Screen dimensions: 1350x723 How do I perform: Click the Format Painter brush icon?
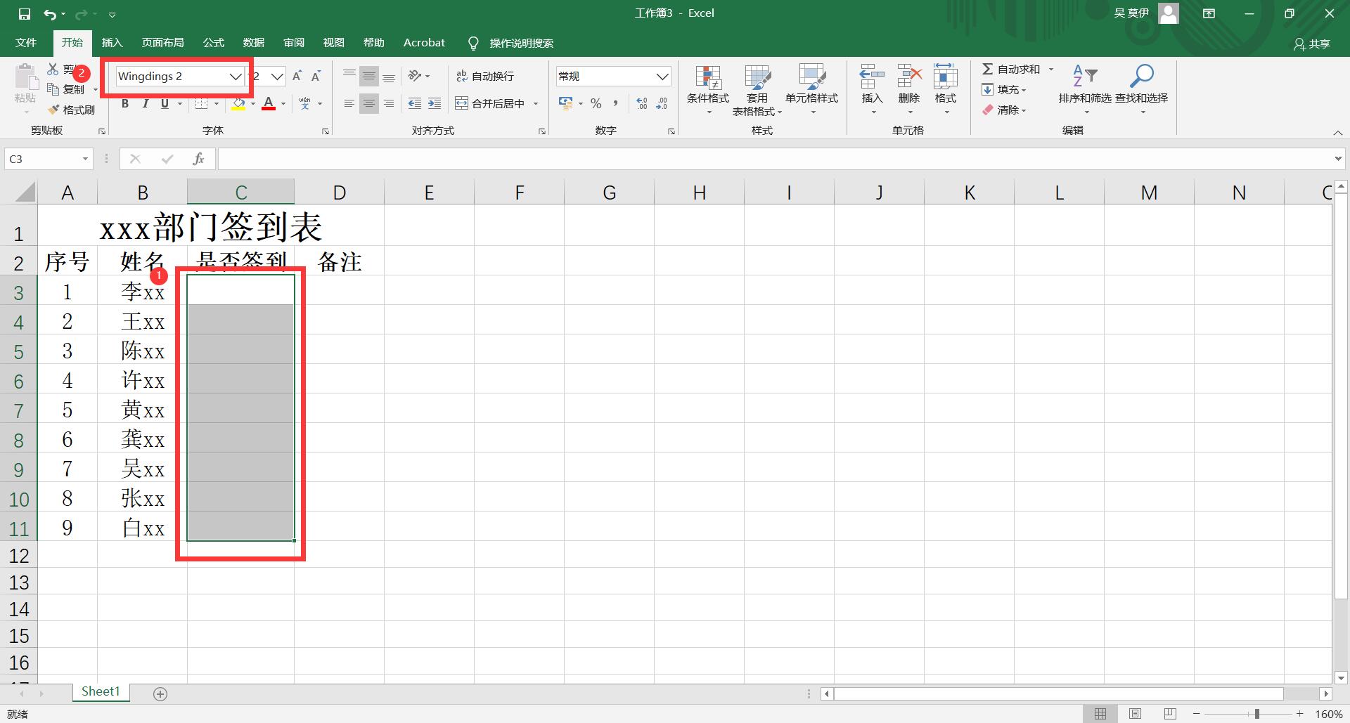coord(53,110)
